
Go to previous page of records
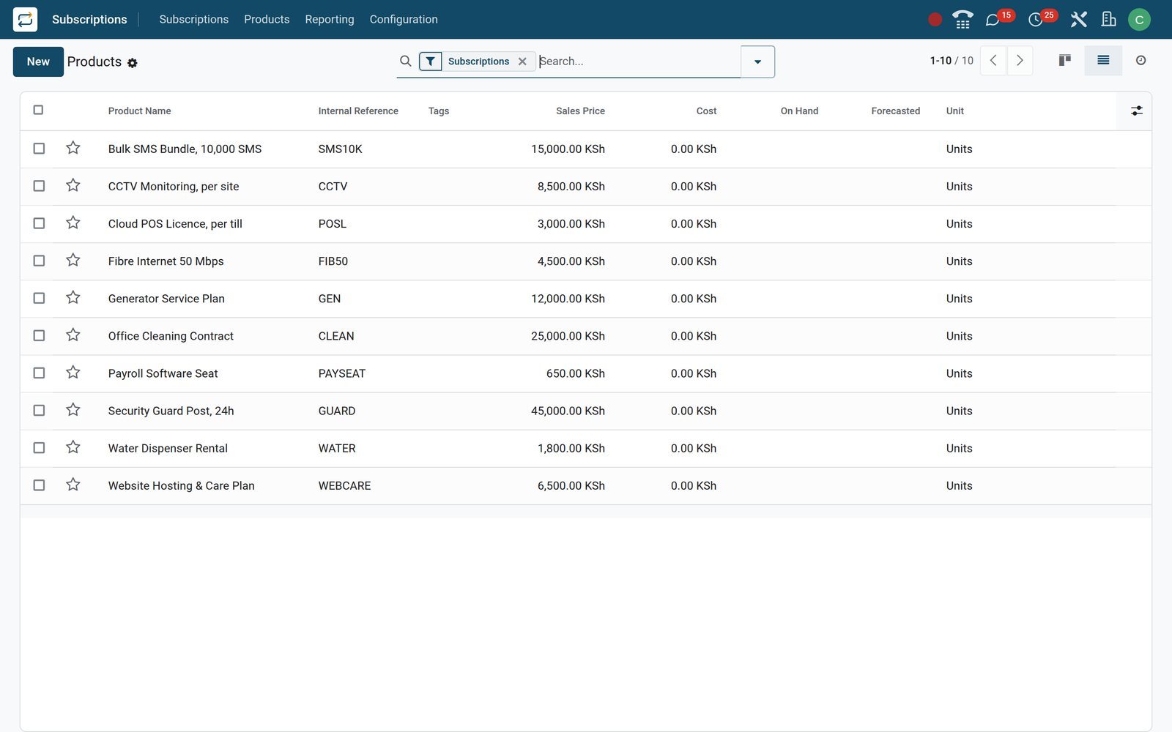coord(993,61)
